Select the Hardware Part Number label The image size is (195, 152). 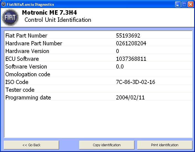(x=34, y=43)
